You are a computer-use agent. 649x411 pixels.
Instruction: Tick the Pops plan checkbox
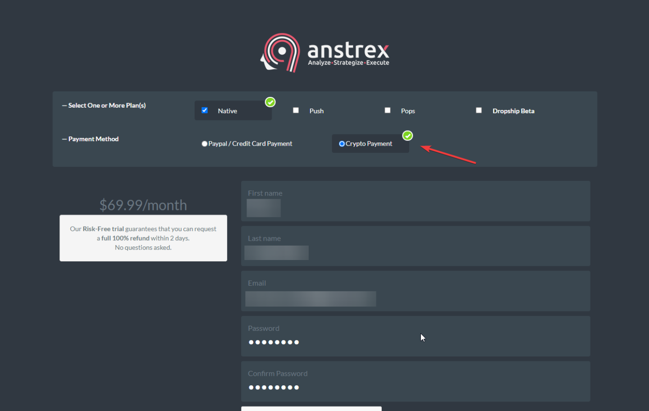pos(388,110)
